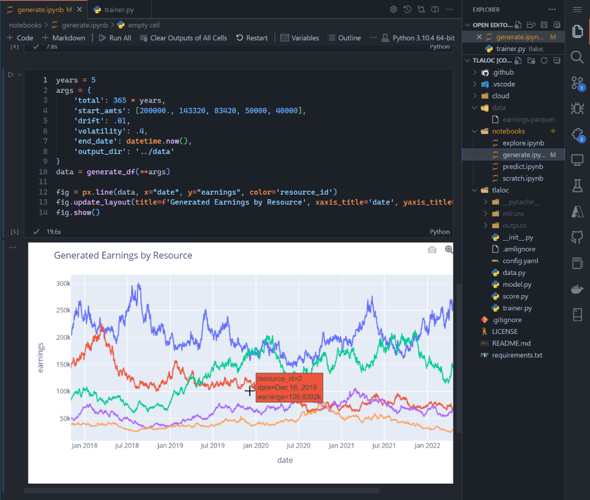Screen dimensions: 590x500
Task: Toggle the notebook Outline view
Action: point(344,38)
